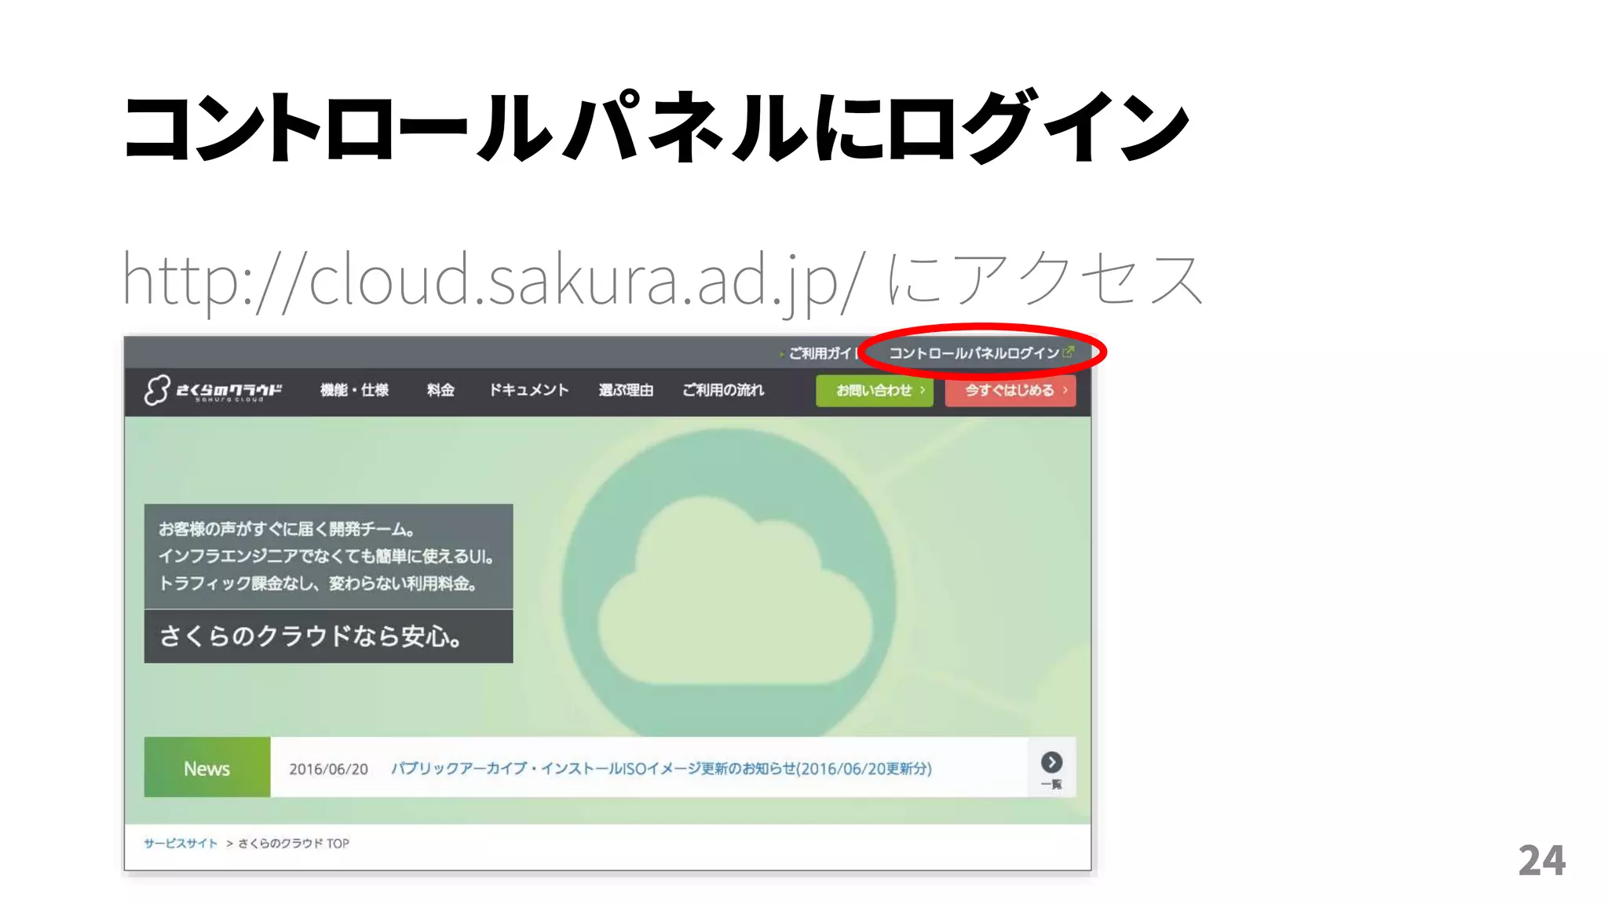Open the コントロールパネルログイン link
The image size is (1608, 904).
(981, 353)
